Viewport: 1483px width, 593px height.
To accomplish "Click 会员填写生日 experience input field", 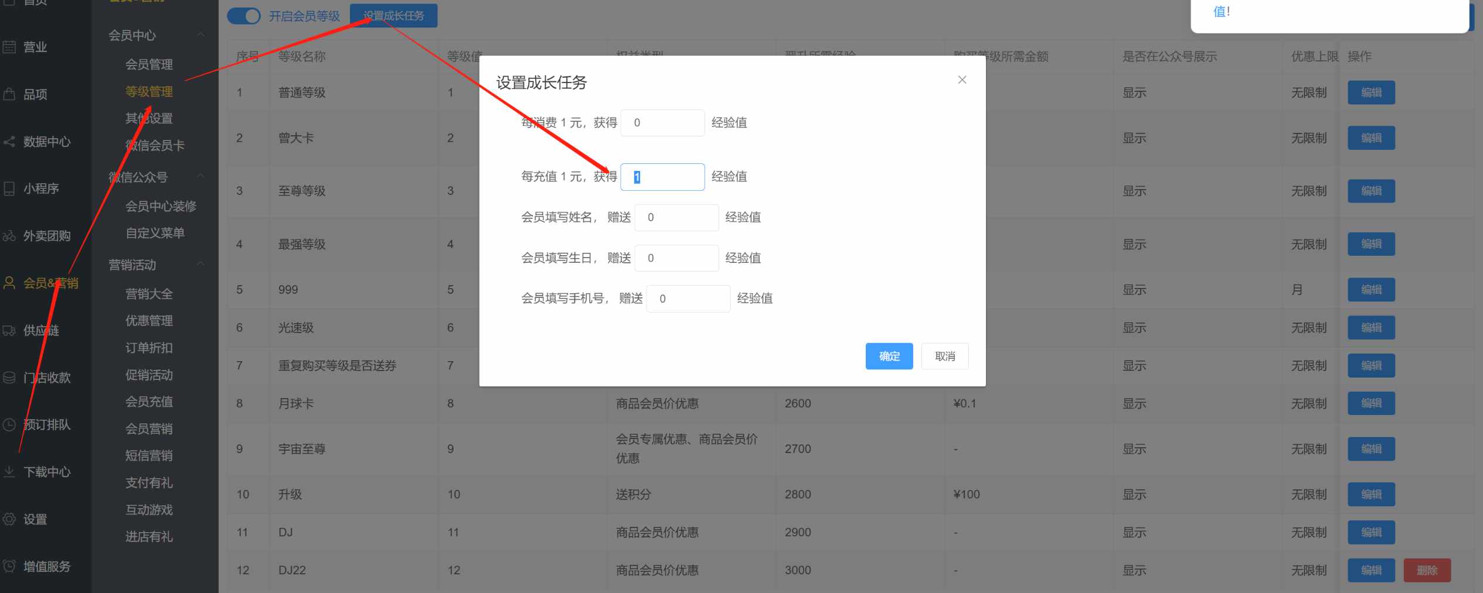I will (x=676, y=258).
